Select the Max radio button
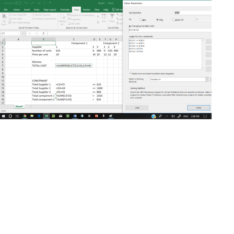Viewport: 234px width, 234px height. click(140, 20)
